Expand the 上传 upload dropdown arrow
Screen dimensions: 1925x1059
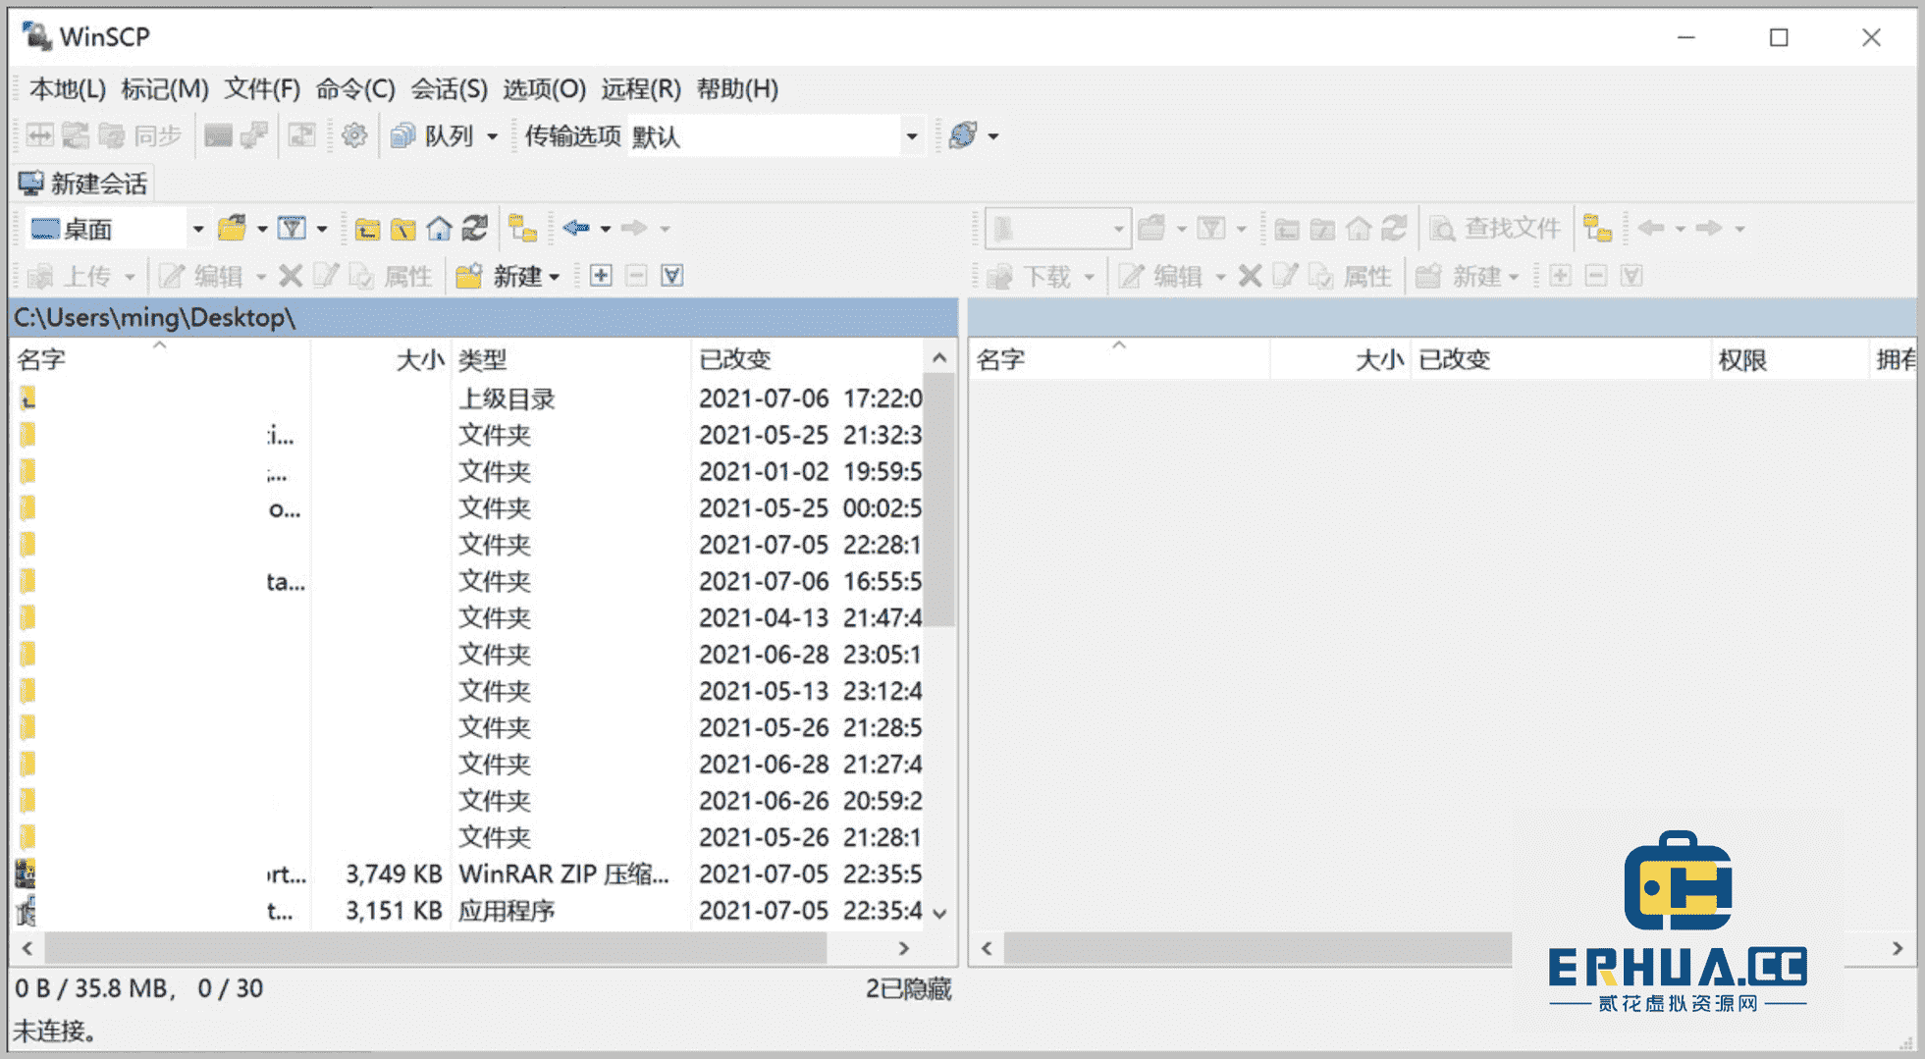pos(129,277)
